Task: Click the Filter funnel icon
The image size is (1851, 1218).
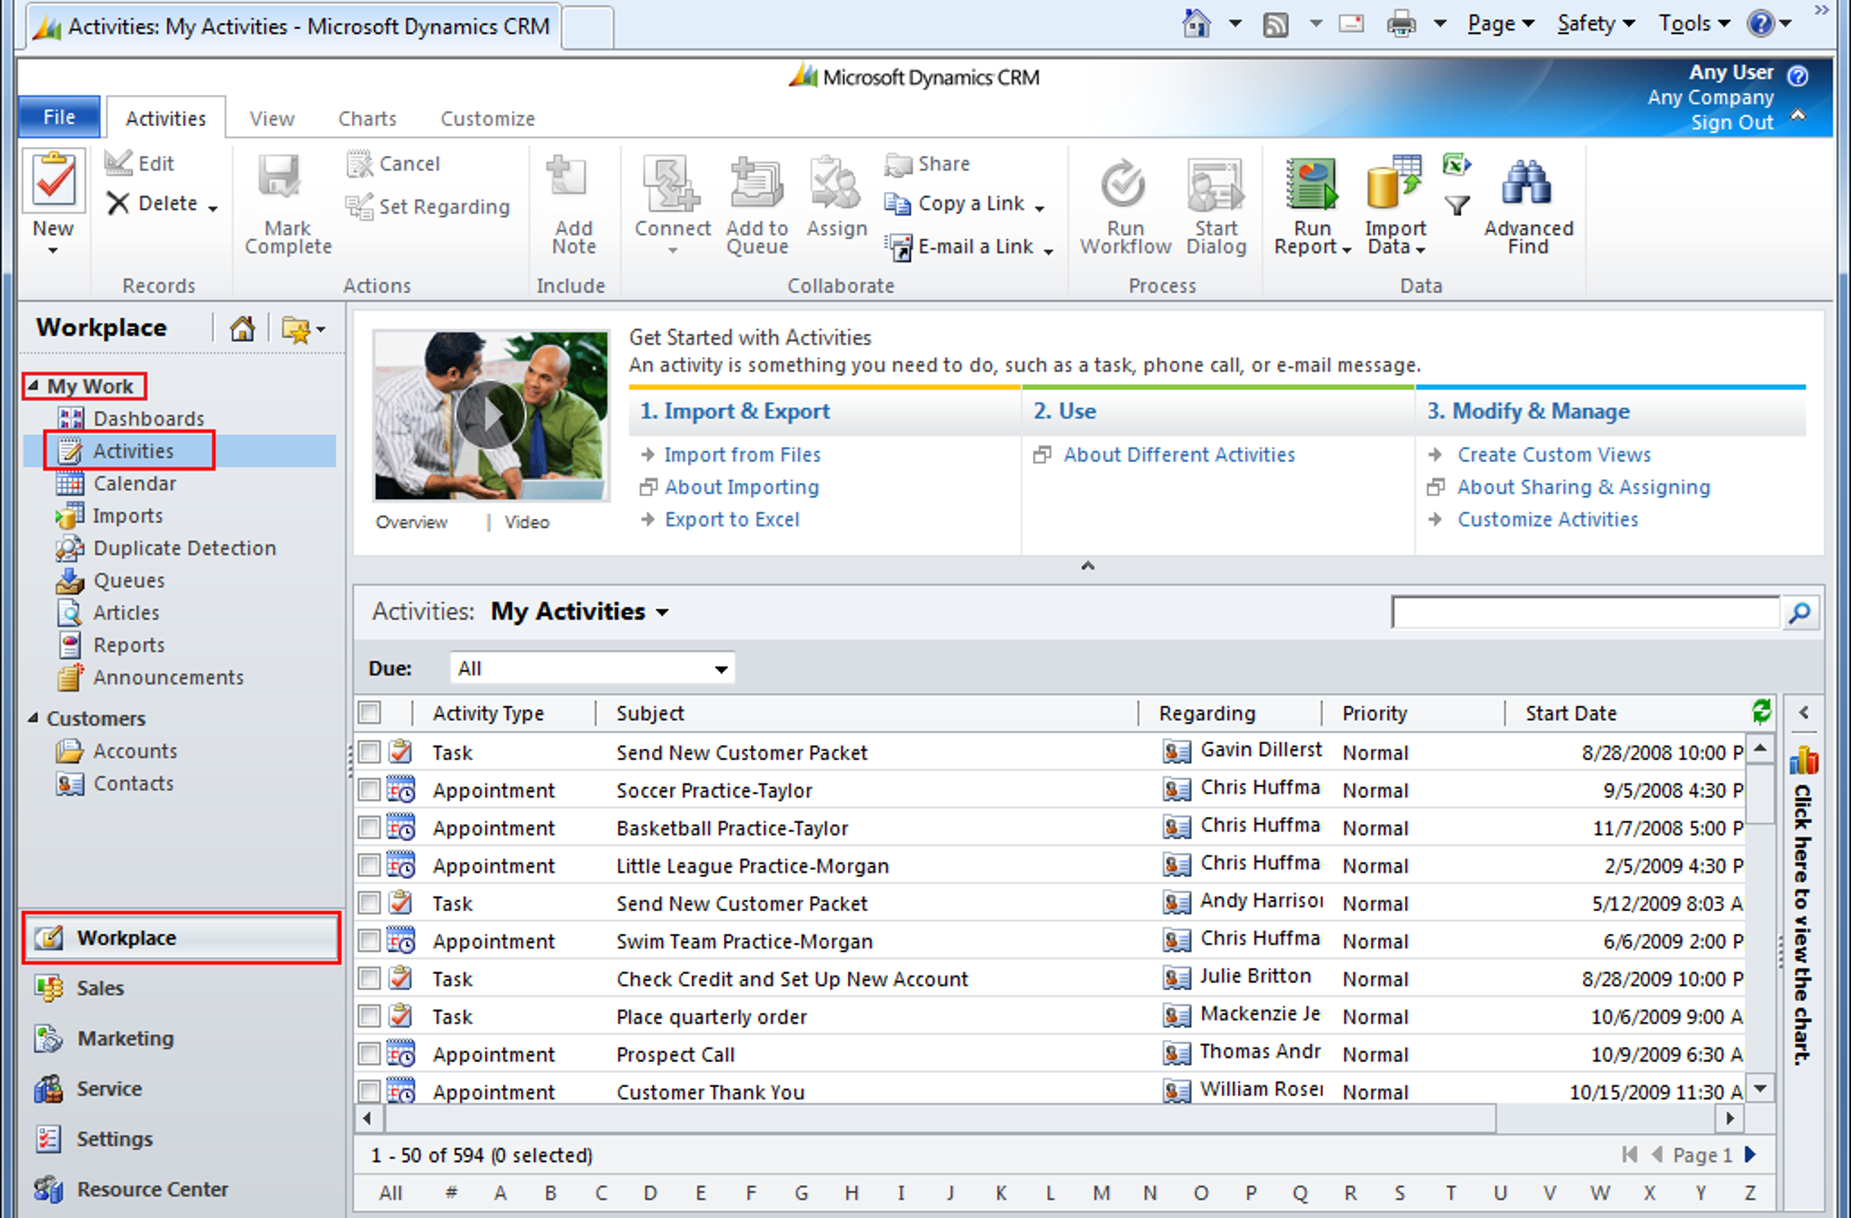Action: tap(1457, 205)
